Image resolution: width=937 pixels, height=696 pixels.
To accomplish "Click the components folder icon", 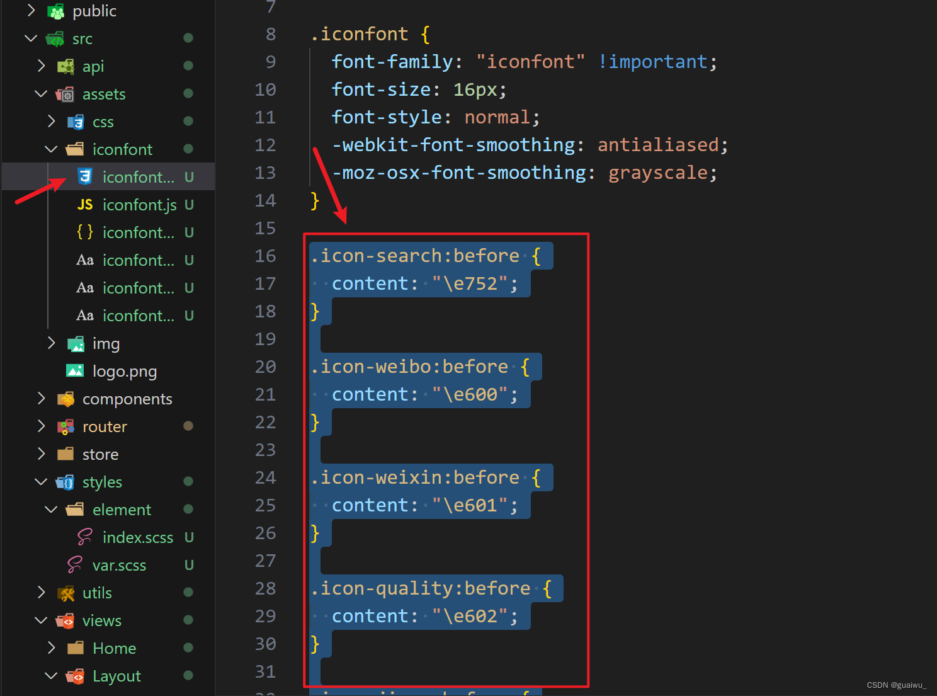I will click(x=65, y=399).
